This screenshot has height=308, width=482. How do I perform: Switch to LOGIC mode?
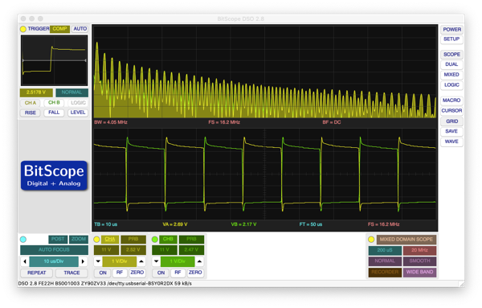click(451, 85)
